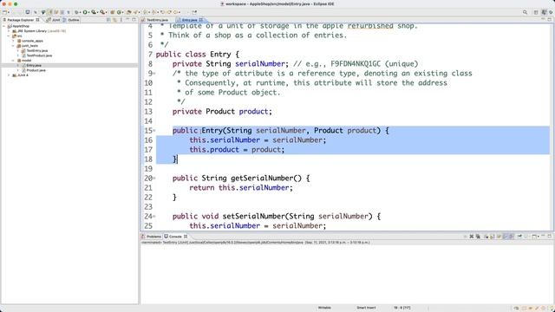Click the terminated TestEntry launch description in Console
The image size is (555, 312).
click(256, 243)
